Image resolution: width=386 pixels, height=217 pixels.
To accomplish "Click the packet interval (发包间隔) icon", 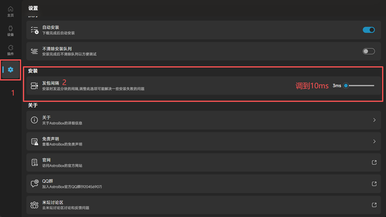I will coord(34,86).
